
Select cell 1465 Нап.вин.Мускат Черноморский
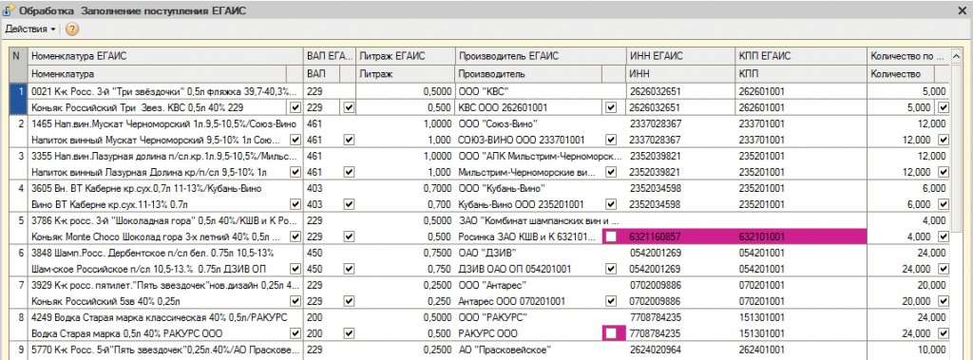coord(165,123)
